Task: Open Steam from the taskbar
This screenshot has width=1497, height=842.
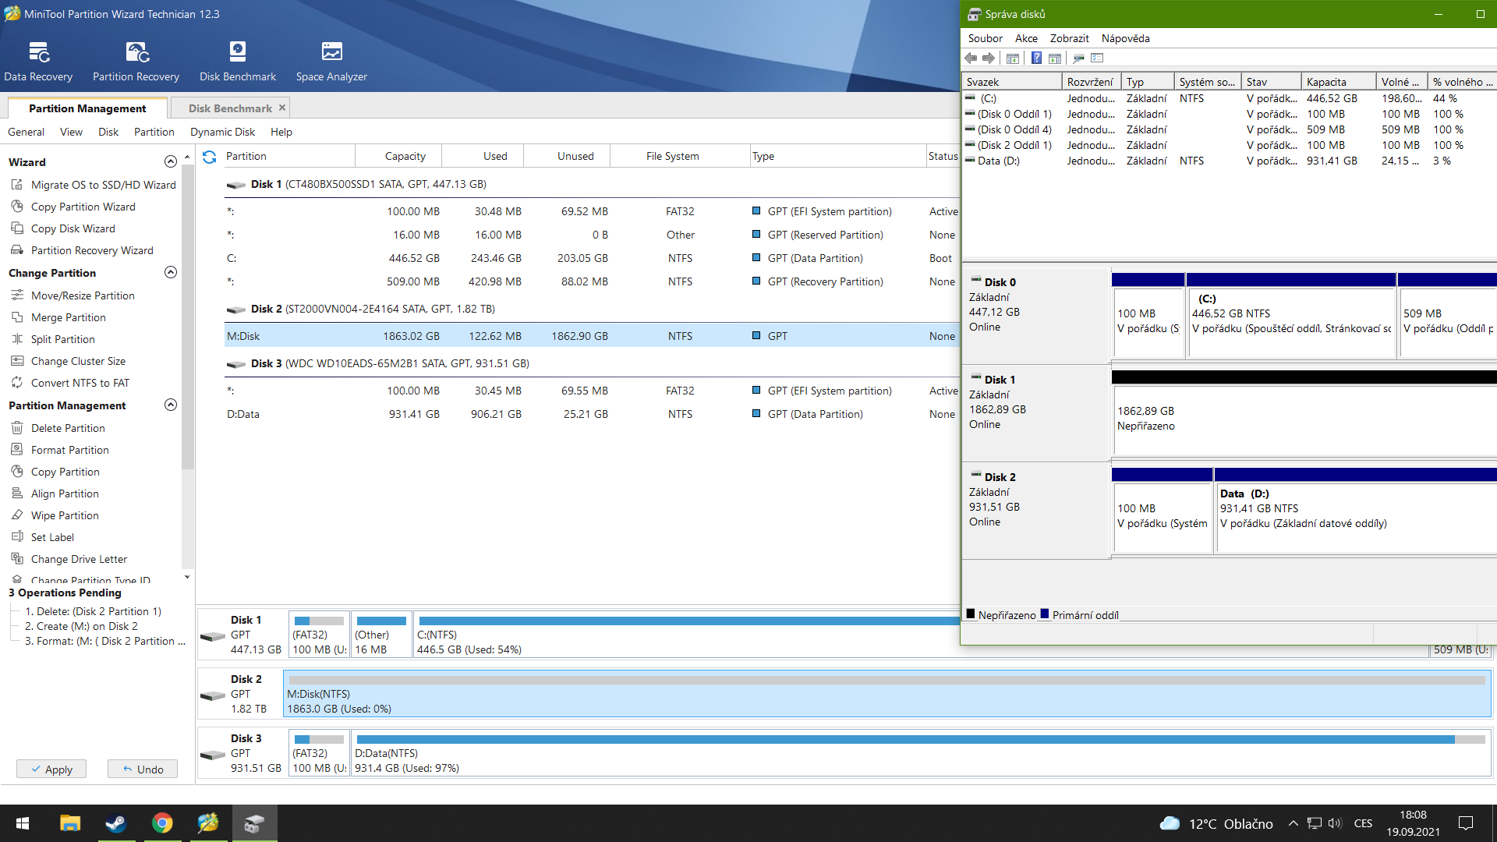Action: (x=116, y=823)
